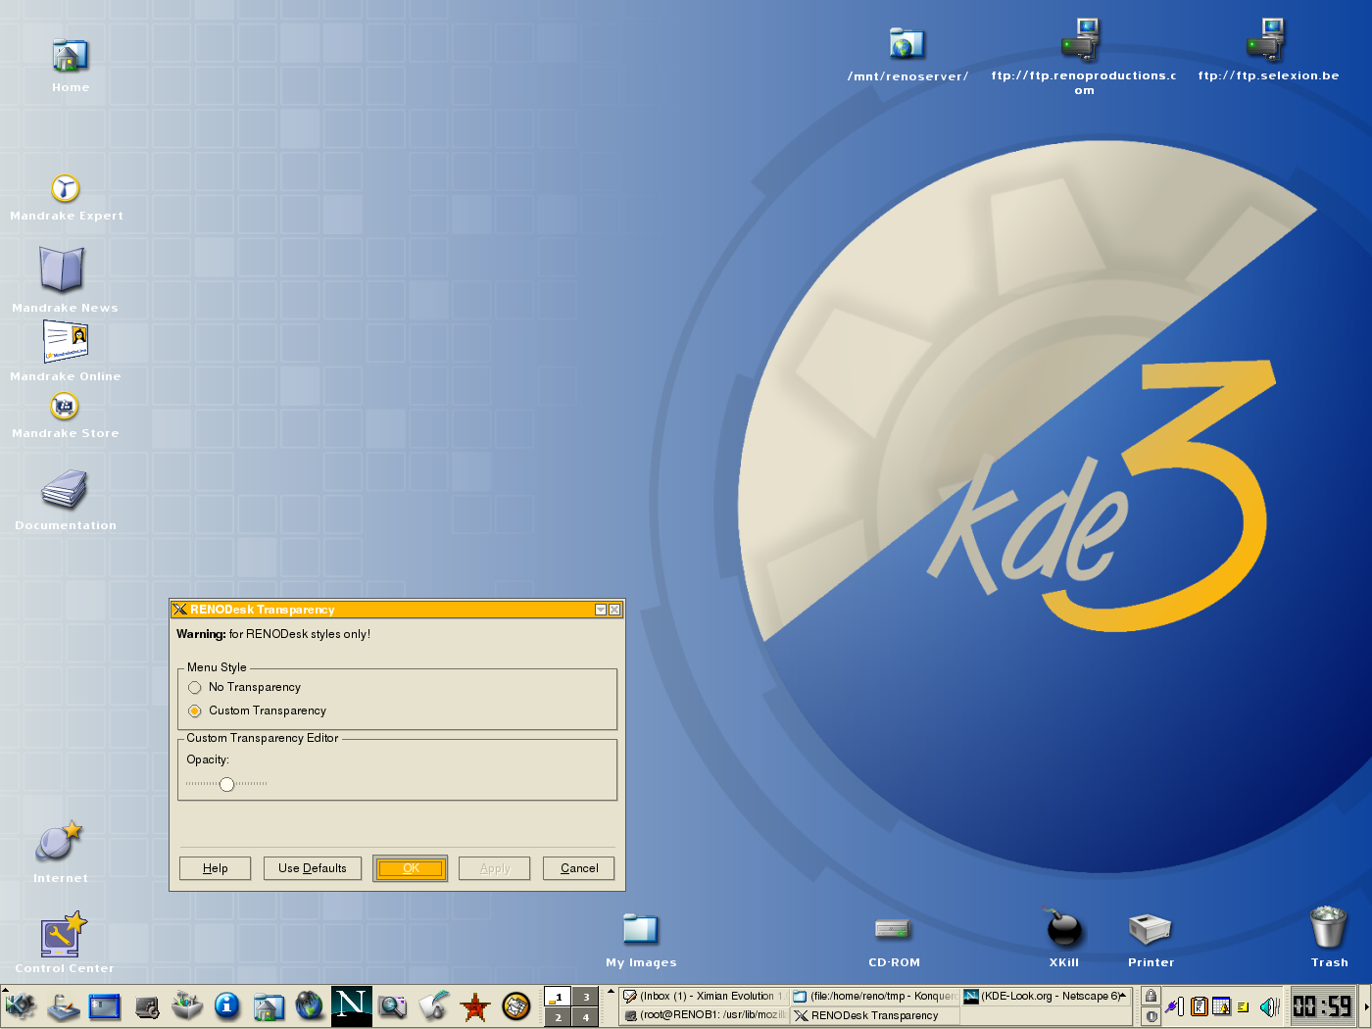Screen dimensions: 1372x1029
Task: Click the logout power icon in panel
Action: [1151, 1016]
